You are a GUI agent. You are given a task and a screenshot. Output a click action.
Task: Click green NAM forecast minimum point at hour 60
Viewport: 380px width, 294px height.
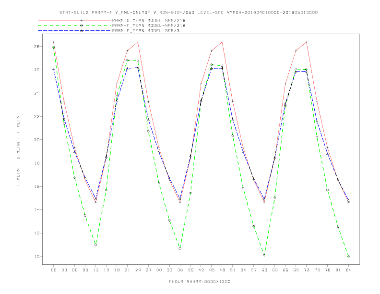[264, 255]
